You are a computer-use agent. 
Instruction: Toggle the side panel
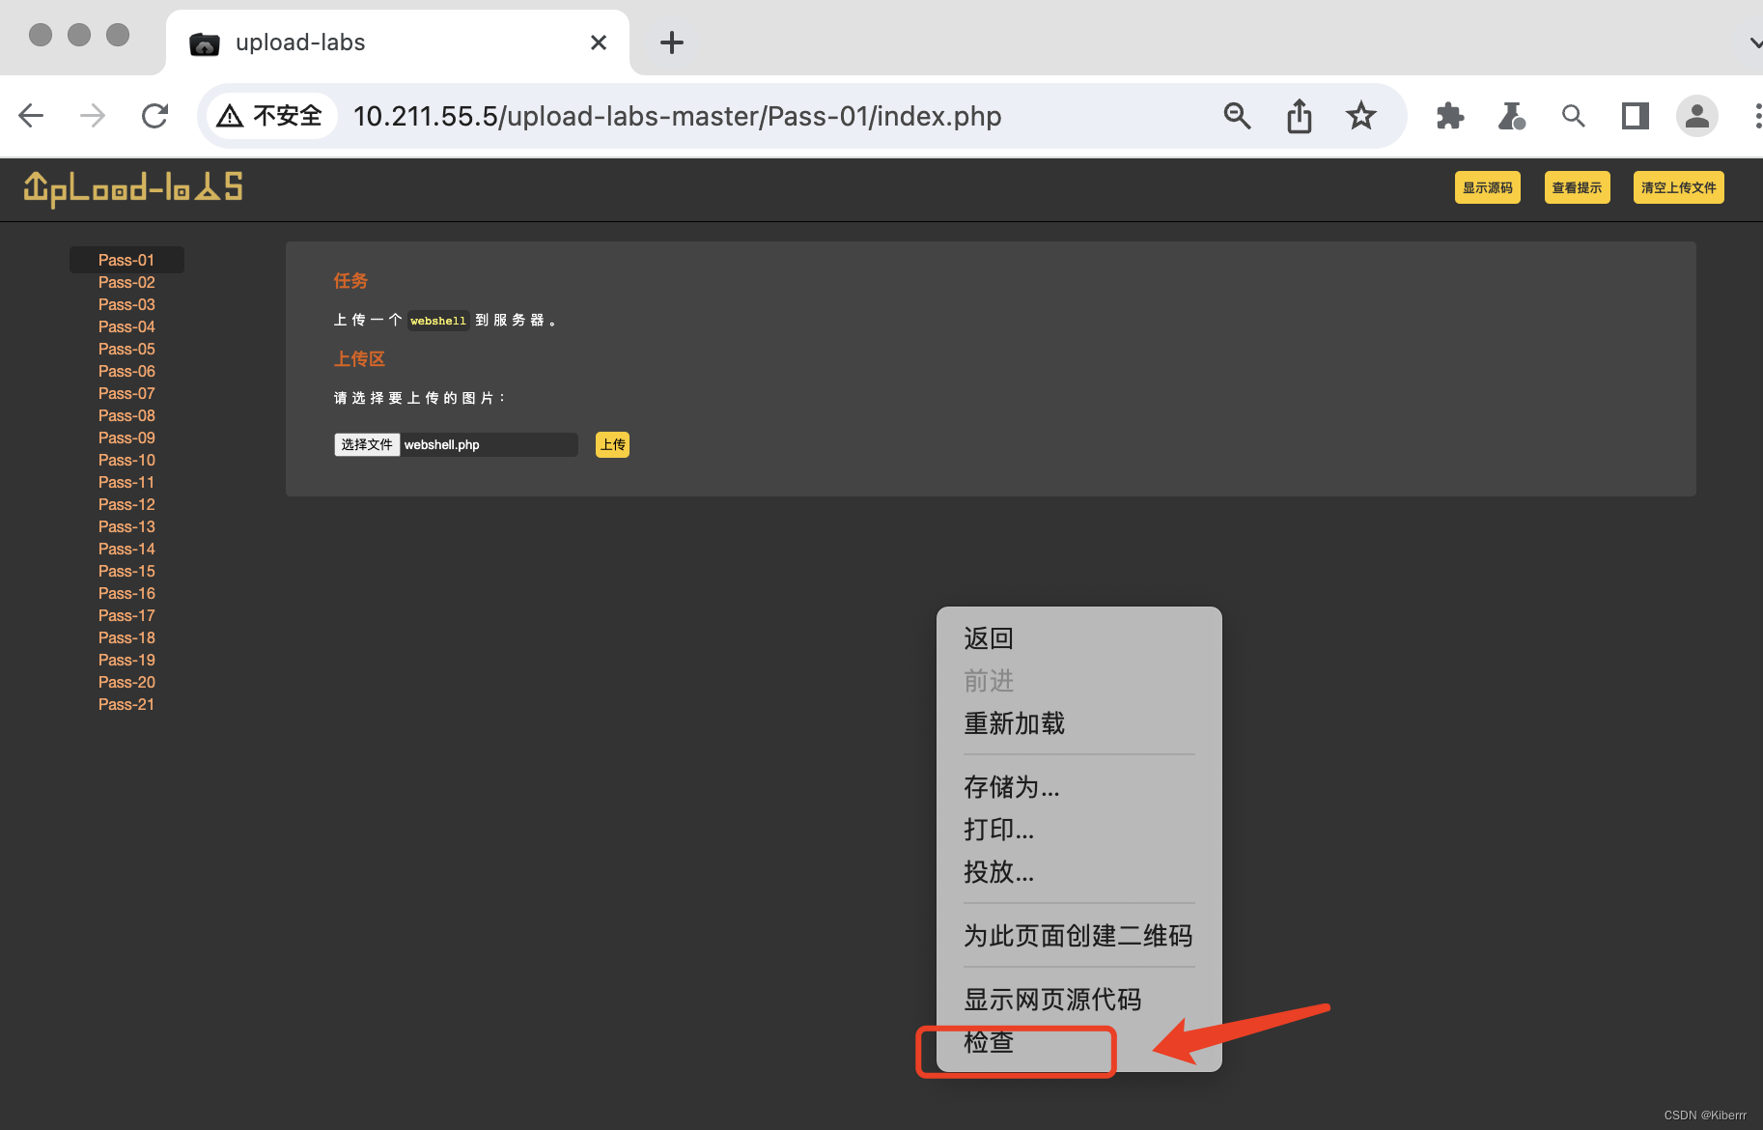1635,116
